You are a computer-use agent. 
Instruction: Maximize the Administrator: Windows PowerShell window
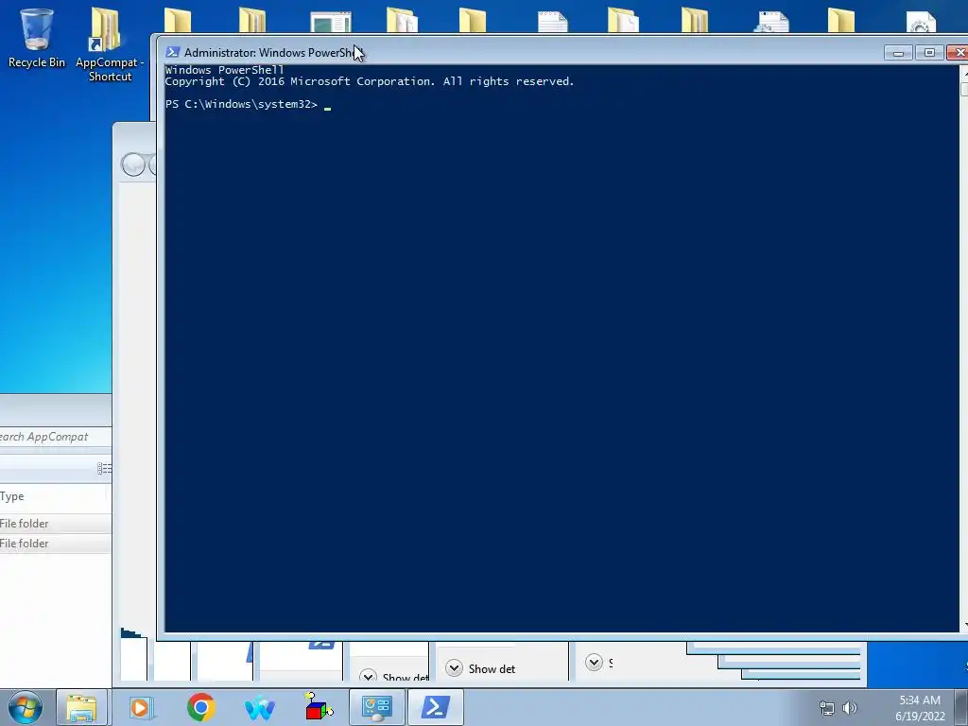(929, 53)
